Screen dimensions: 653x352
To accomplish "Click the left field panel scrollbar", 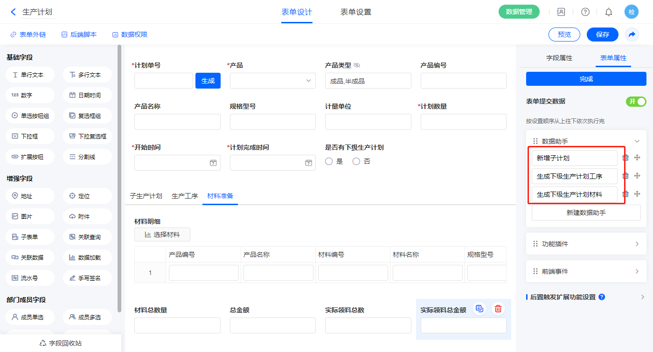I will (x=119, y=177).
